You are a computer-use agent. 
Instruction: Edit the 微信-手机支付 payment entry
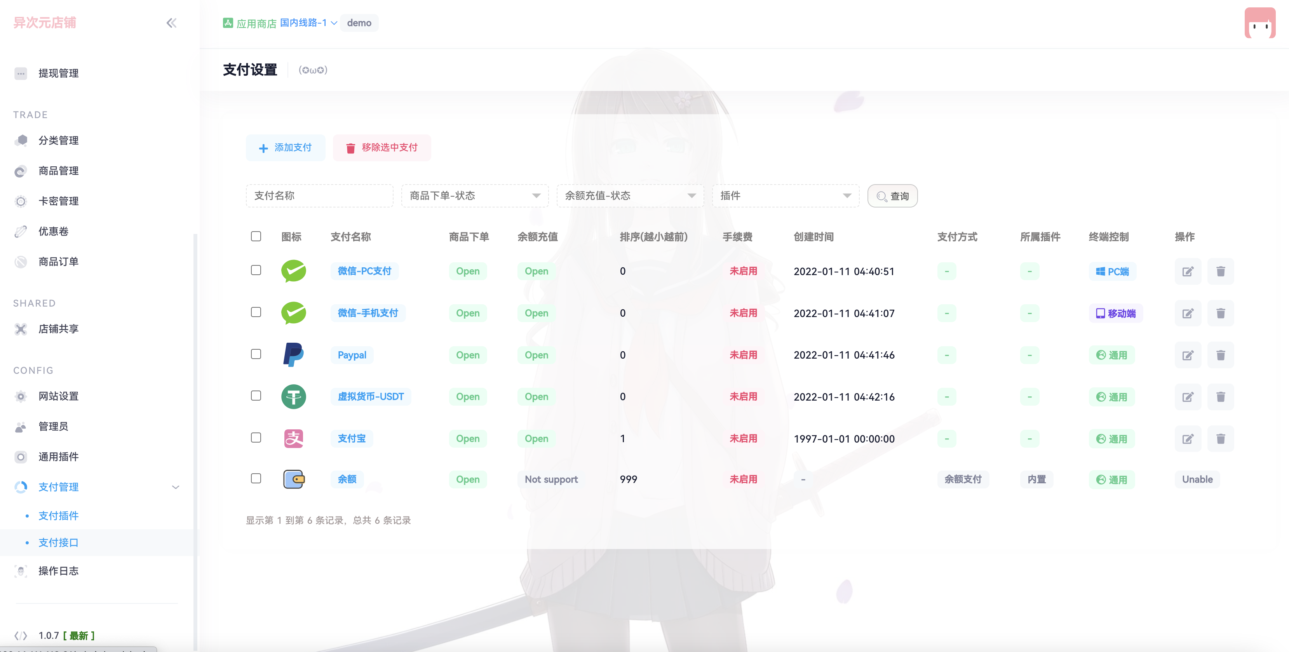coord(1188,313)
